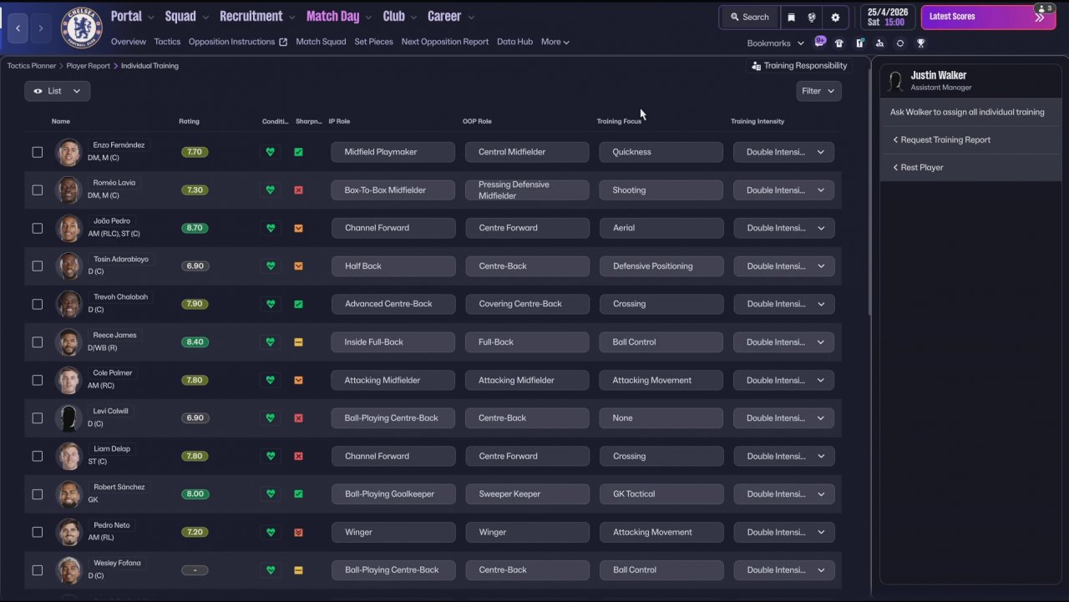Go to Tactics Planner breadcrumb
Screen dimensions: 1069x602
32,66
